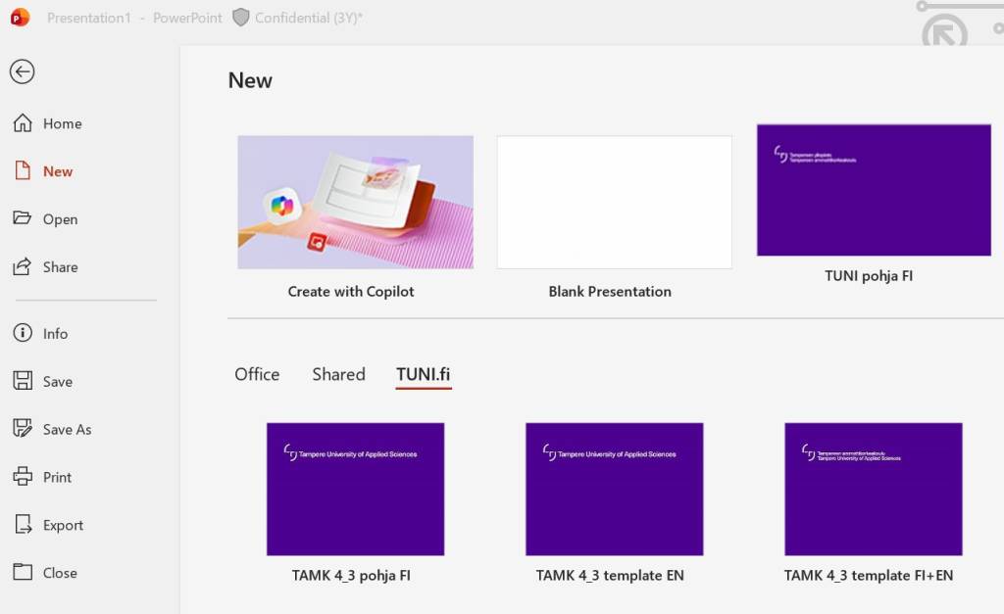Click the Save As icon
This screenshot has height=614, width=1004.
click(23, 428)
